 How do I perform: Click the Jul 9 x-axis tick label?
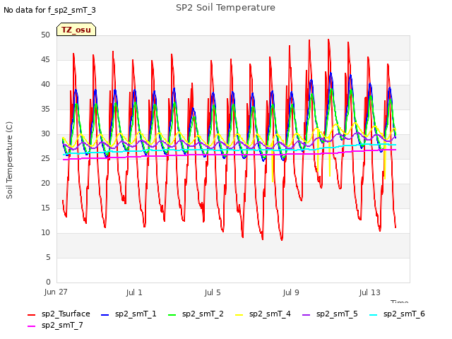tap(291, 293)
